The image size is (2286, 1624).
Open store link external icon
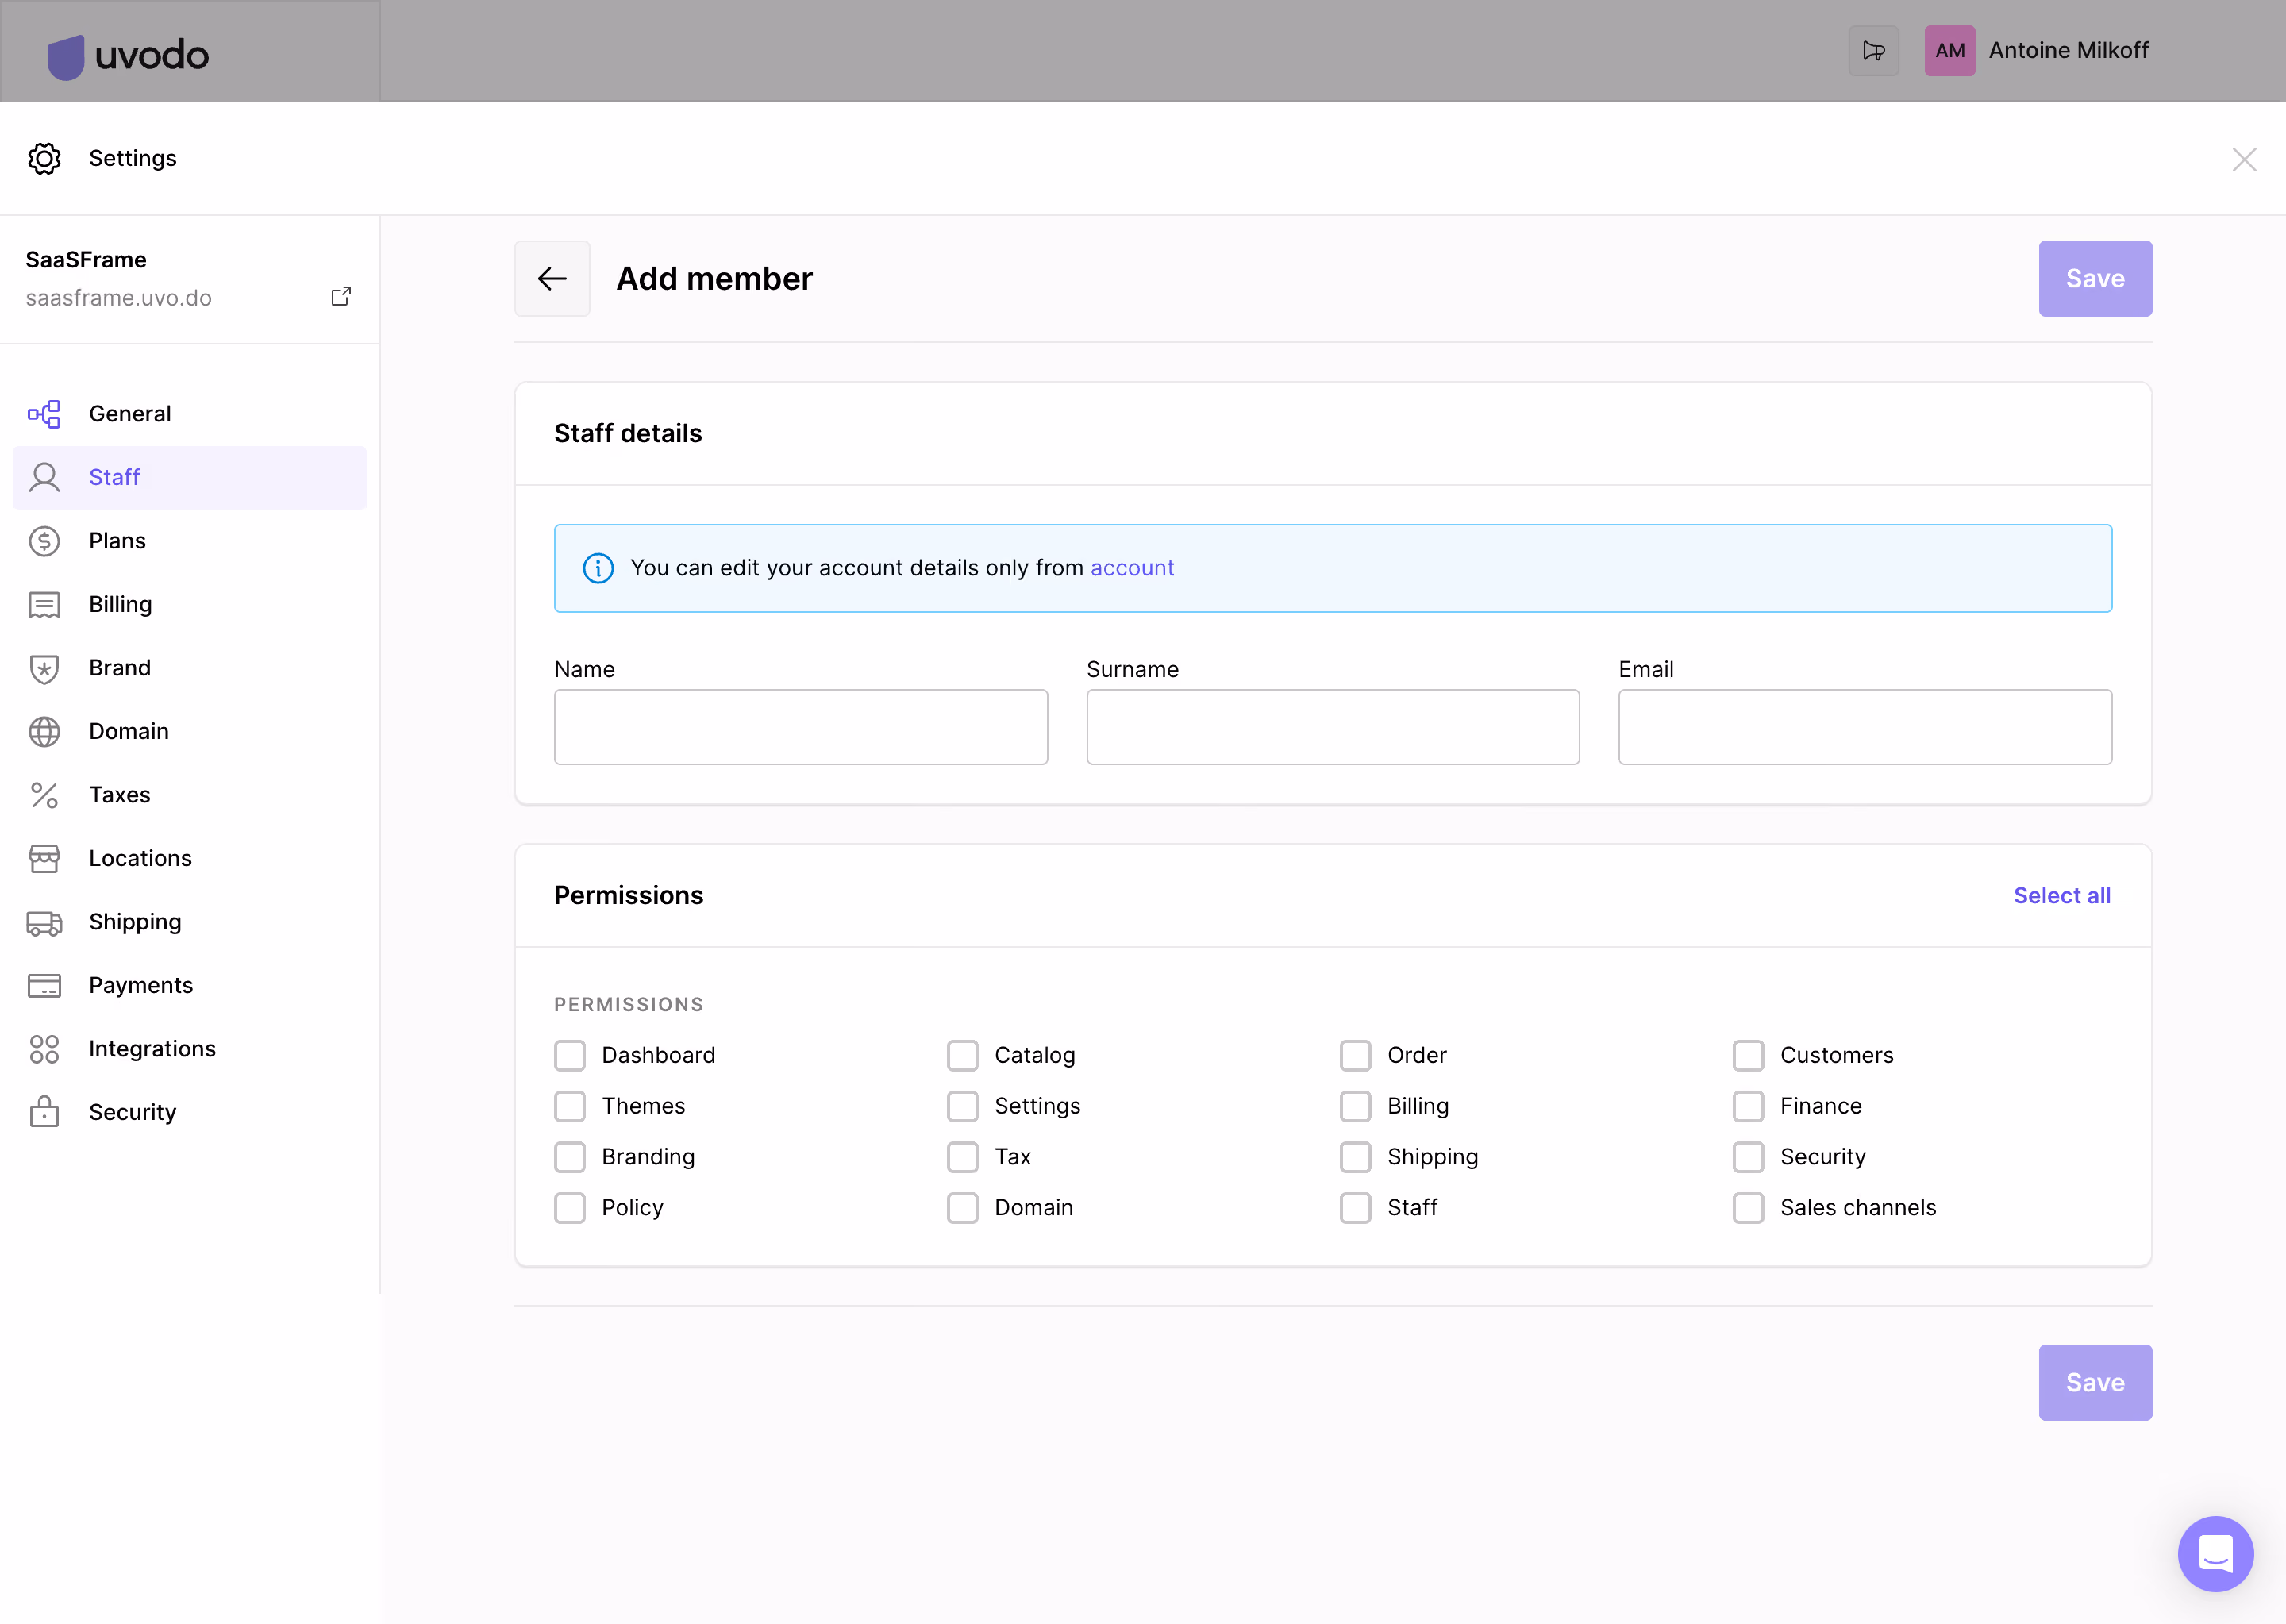[x=341, y=296]
